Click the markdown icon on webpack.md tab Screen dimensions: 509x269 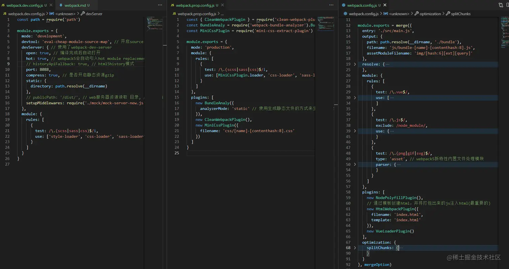(x=61, y=5)
